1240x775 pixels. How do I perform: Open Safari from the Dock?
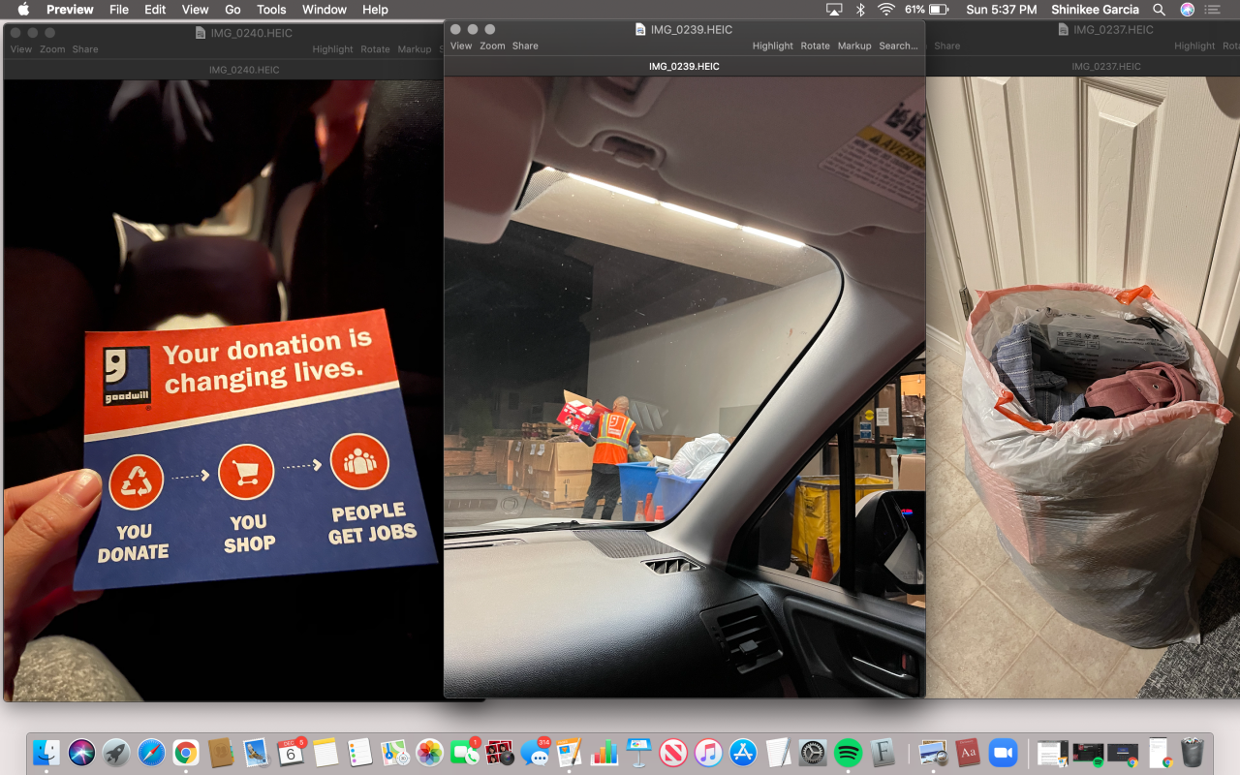[151, 752]
